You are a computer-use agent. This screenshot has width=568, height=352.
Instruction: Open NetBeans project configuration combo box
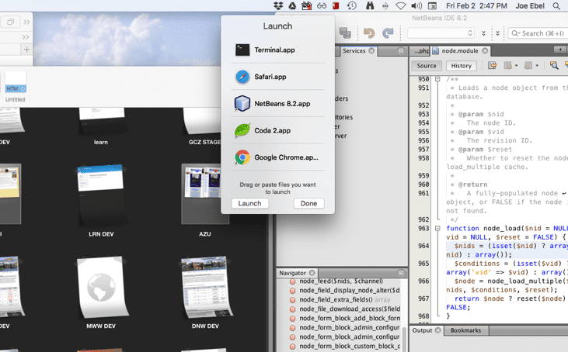(441, 33)
